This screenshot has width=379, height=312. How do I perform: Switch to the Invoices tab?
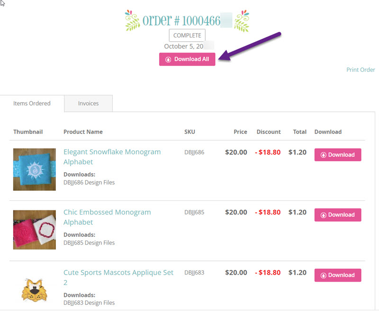tap(88, 103)
